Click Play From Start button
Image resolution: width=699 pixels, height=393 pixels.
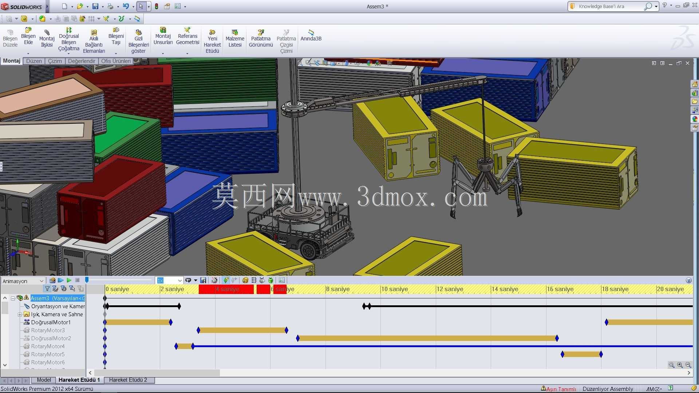(60, 280)
